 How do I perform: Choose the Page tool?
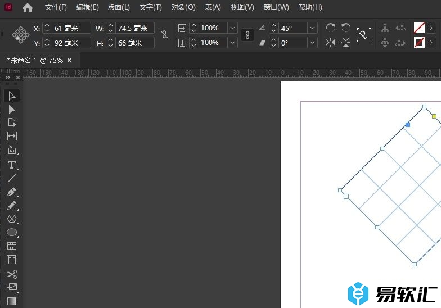pos(12,123)
